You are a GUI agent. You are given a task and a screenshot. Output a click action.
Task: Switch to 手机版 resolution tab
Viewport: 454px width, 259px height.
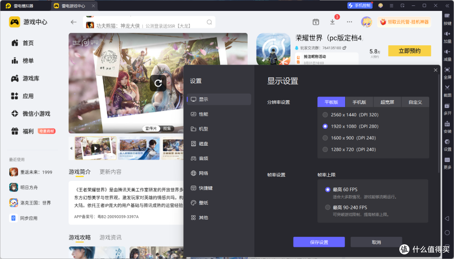click(x=359, y=102)
